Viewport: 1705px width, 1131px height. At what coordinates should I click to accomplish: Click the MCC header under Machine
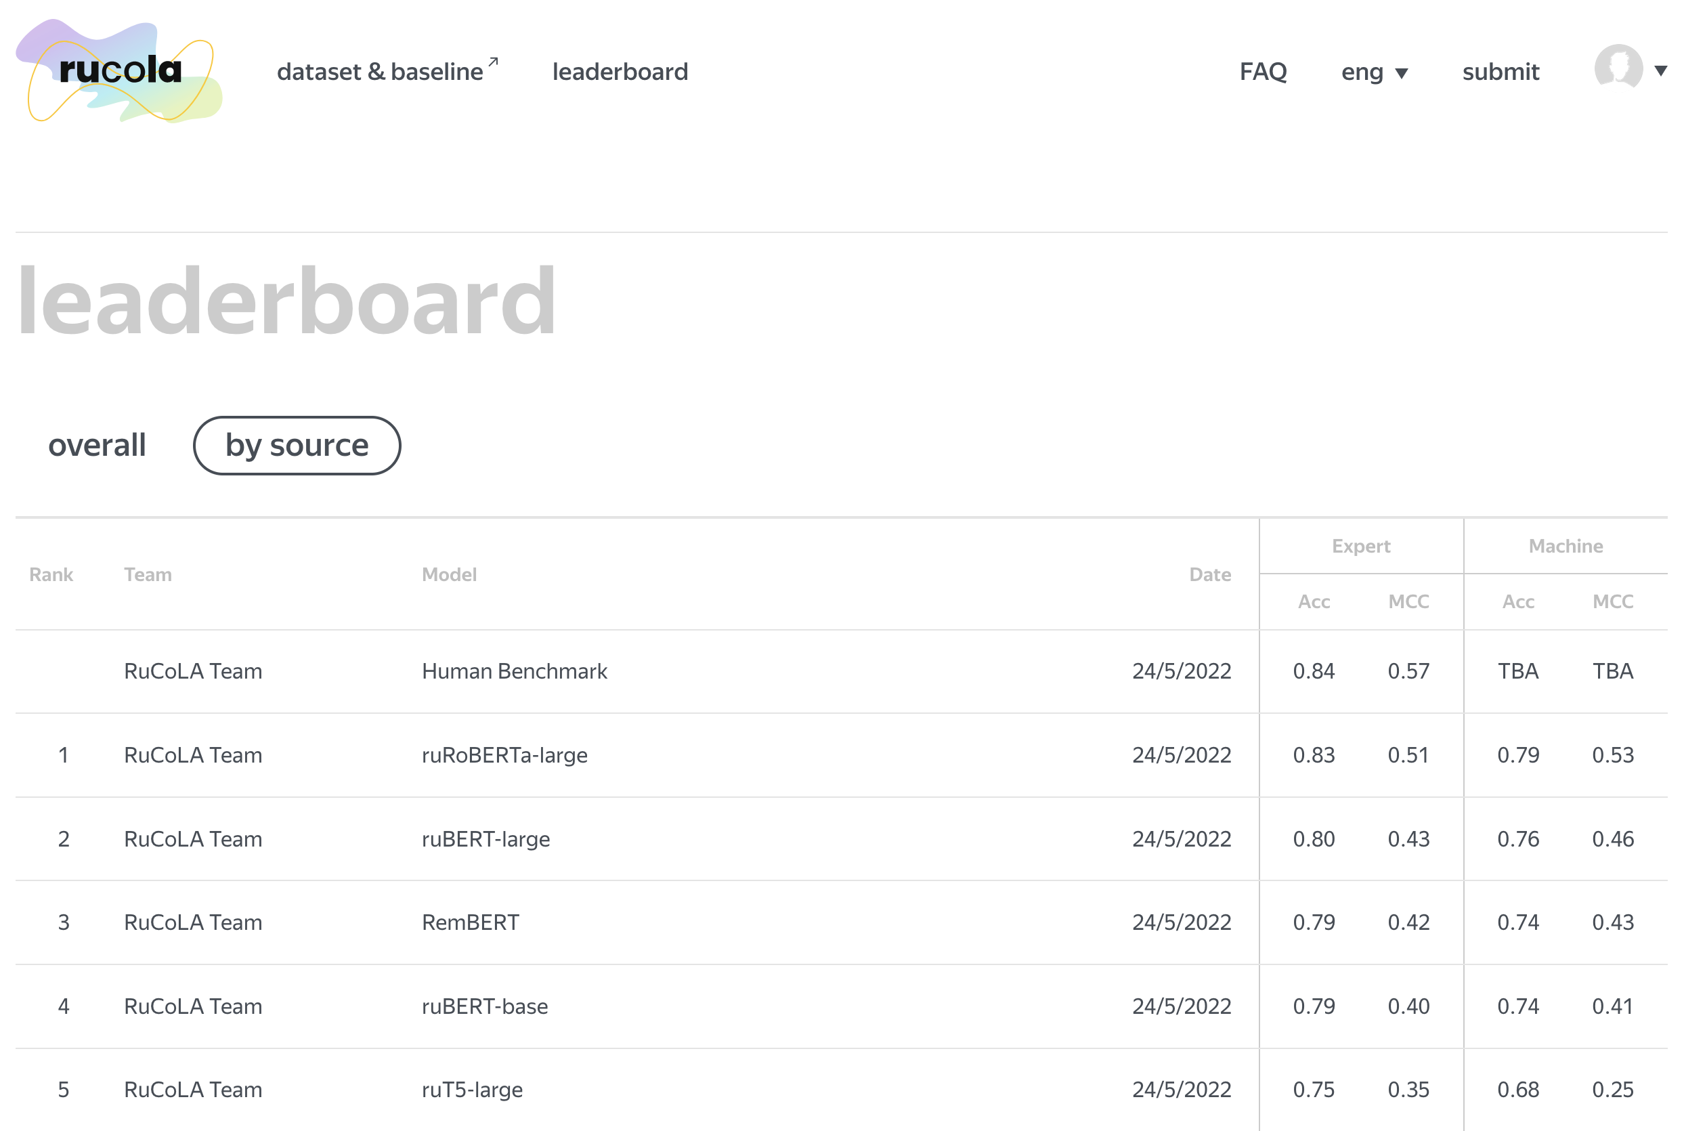[1613, 601]
